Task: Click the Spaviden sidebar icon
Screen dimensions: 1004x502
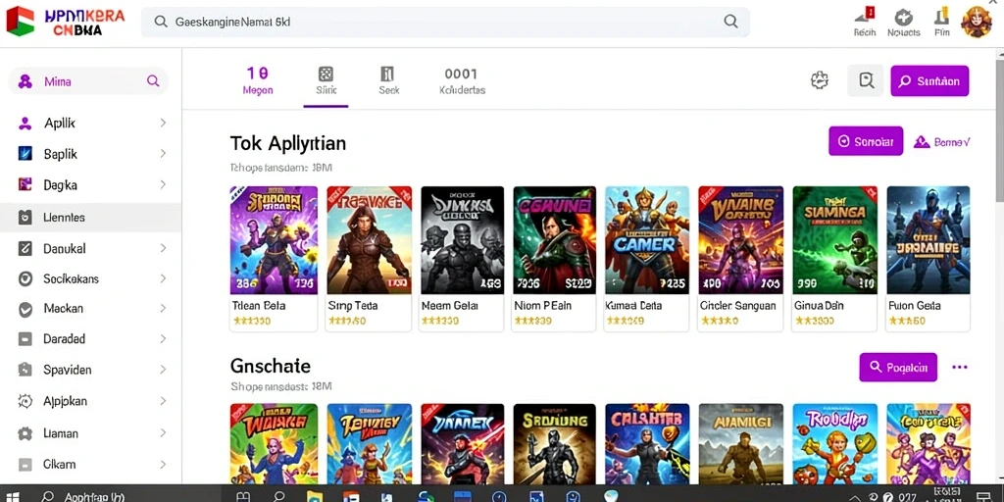Action: [25, 370]
